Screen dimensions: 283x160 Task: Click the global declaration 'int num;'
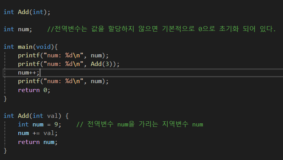tap(18, 29)
